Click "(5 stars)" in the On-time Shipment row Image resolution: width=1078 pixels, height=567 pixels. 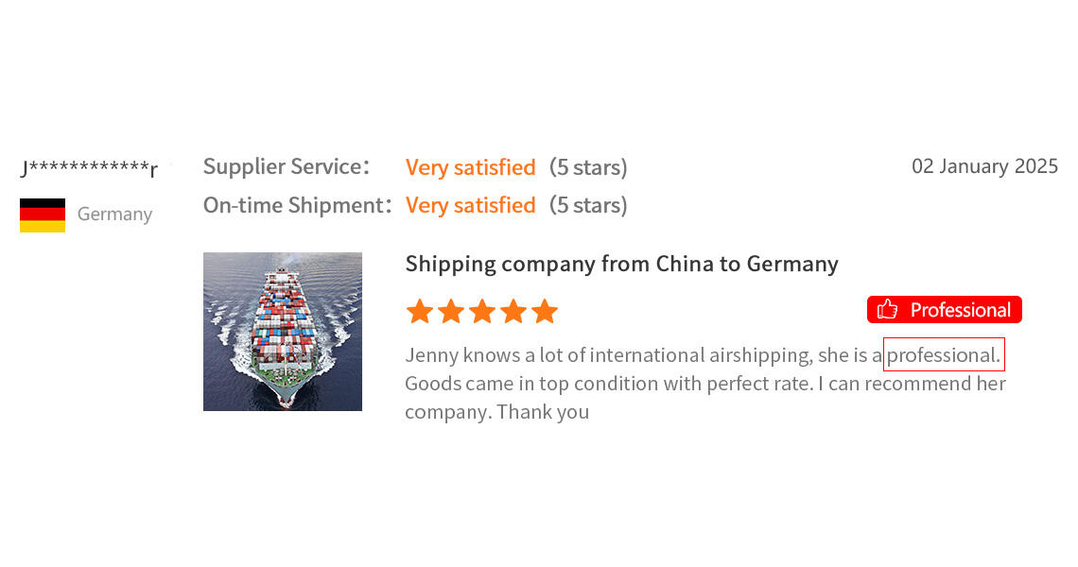pos(588,205)
